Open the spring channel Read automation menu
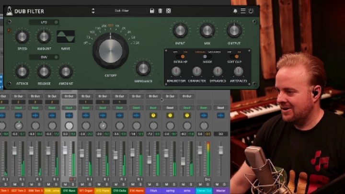The image size is (345, 194). [170, 108]
